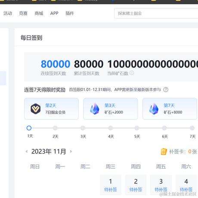Click the 每日签到 heading
This screenshot has width=198, height=198.
31,38
